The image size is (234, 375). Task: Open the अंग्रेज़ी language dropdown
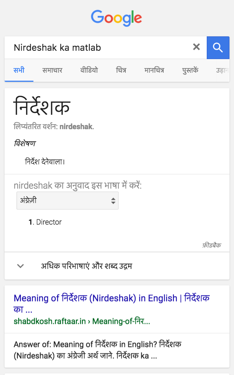[67, 200]
